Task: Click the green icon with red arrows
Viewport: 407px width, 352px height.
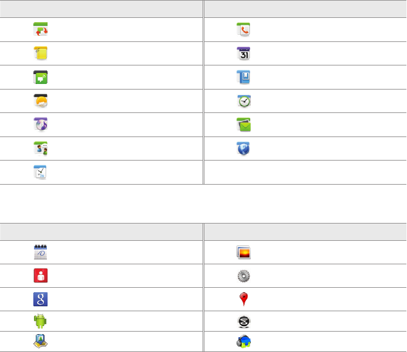Action: (41, 30)
